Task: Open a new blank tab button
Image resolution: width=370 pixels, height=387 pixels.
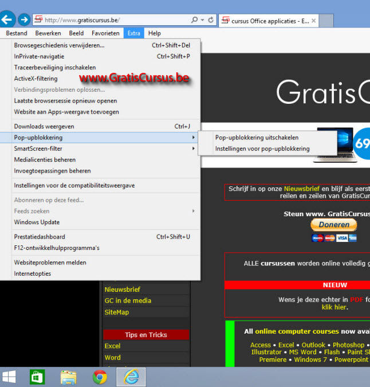Action: [x=326, y=21]
